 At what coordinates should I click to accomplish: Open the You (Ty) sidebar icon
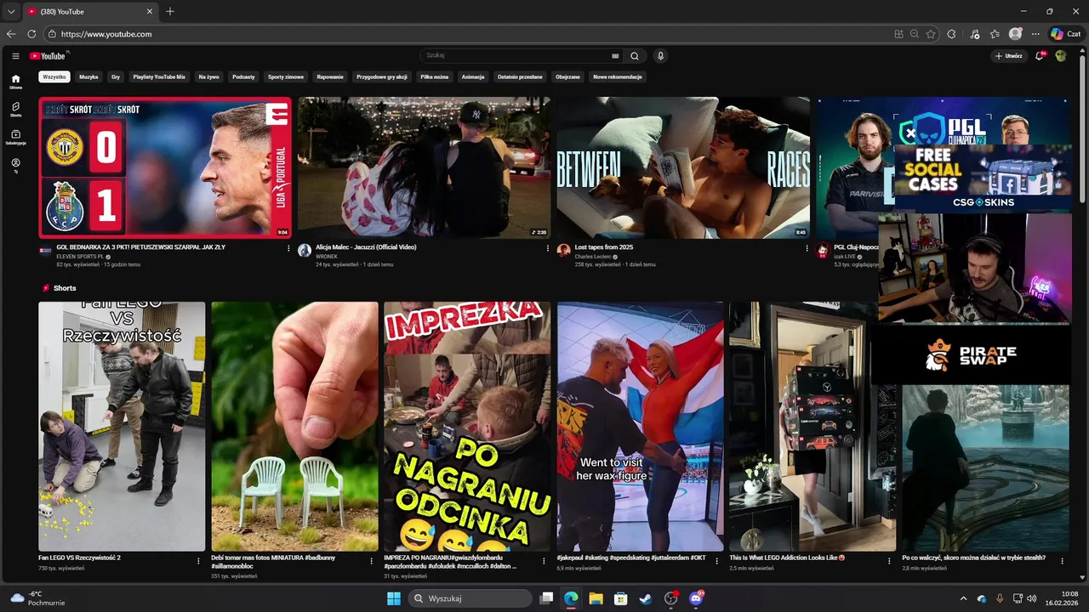[15, 165]
